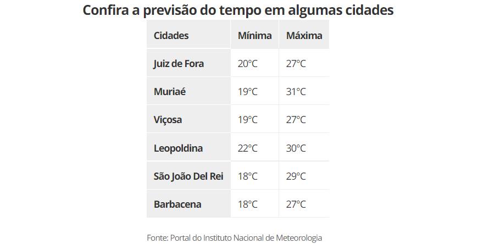478x244 pixels.
Task: Click São João Del Rei maximum 29°C
Action: [296, 176]
